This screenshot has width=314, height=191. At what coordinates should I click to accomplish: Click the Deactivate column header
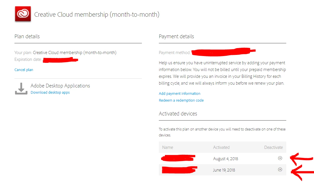[273, 147]
